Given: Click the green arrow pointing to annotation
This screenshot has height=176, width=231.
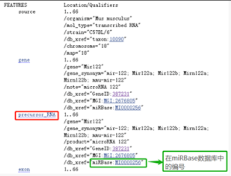Looking at the screenshot, I should 155,162.
